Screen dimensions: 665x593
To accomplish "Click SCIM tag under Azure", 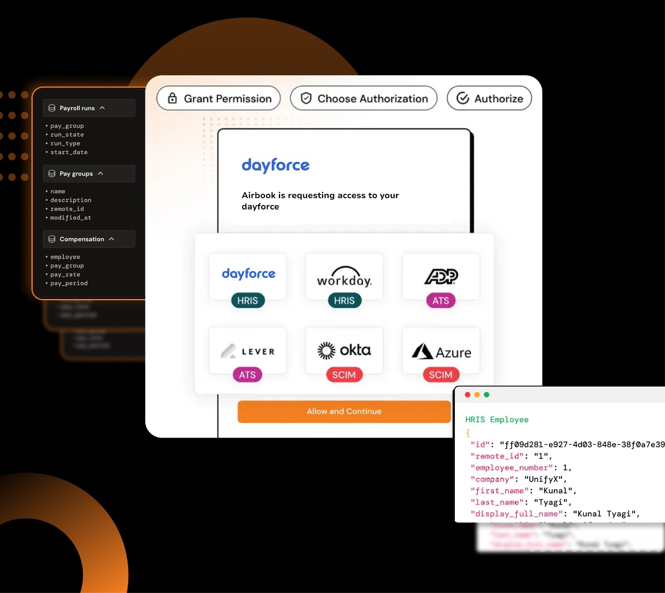I will [441, 375].
